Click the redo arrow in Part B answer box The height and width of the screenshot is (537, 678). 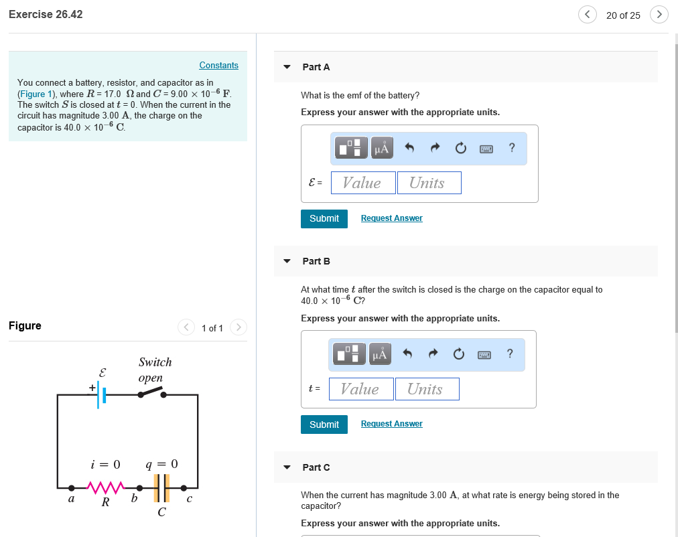point(433,354)
